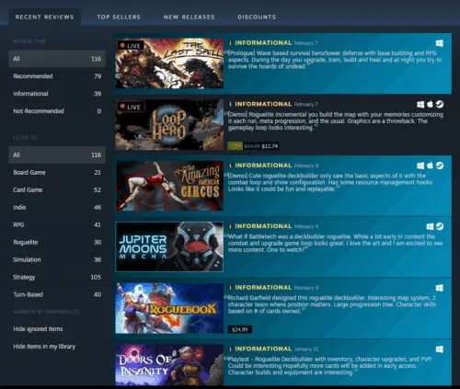Click the Roguebook $24.99 price
This screenshot has width=460, height=389.
240,330
